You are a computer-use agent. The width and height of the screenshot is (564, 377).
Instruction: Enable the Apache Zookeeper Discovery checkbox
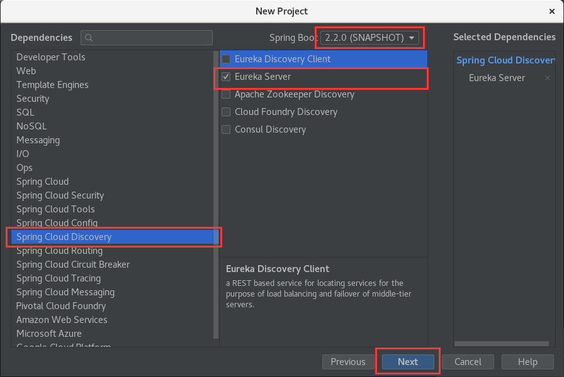226,94
